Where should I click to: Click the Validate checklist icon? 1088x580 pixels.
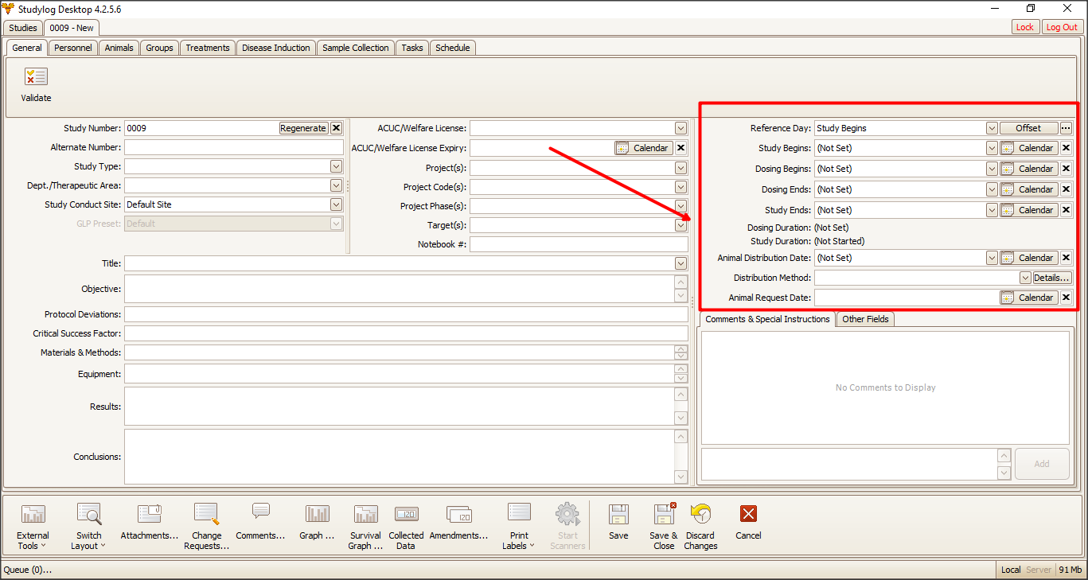36,77
